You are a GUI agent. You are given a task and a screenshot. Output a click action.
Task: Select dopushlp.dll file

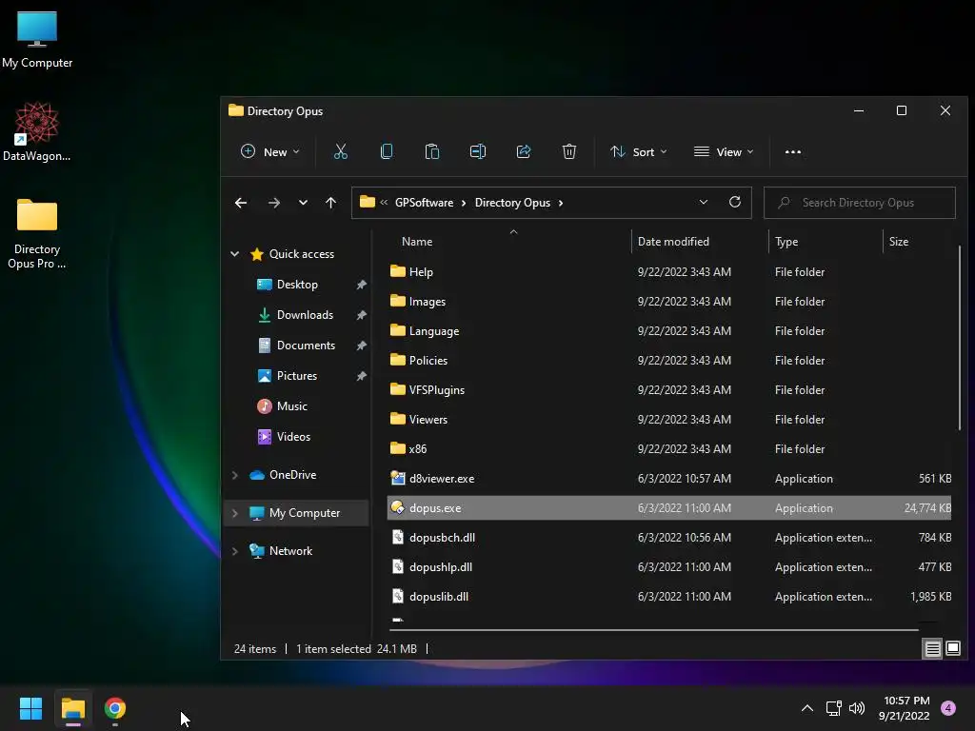[x=669, y=567]
